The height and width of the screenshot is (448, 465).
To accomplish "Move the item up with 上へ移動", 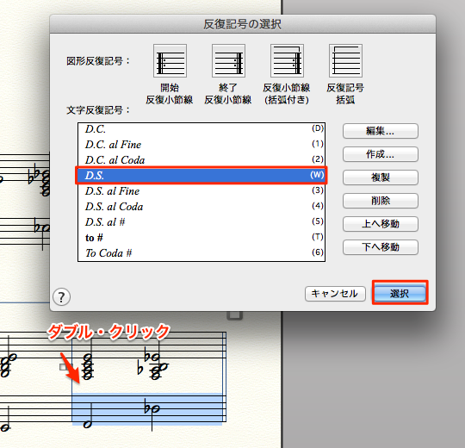I will click(381, 224).
